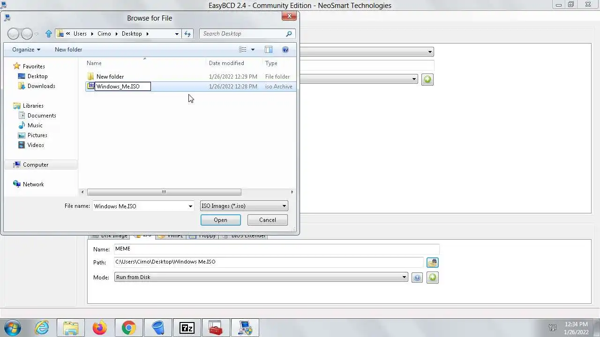This screenshot has width=600, height=337.
Task: Open dialog help question mark
Action: click(285, 50)
